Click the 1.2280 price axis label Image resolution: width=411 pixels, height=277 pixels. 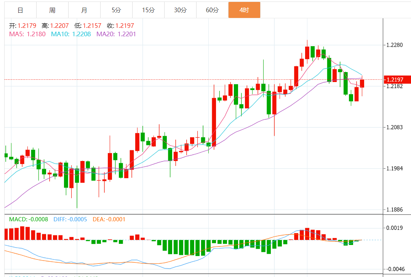pos(395,45)
